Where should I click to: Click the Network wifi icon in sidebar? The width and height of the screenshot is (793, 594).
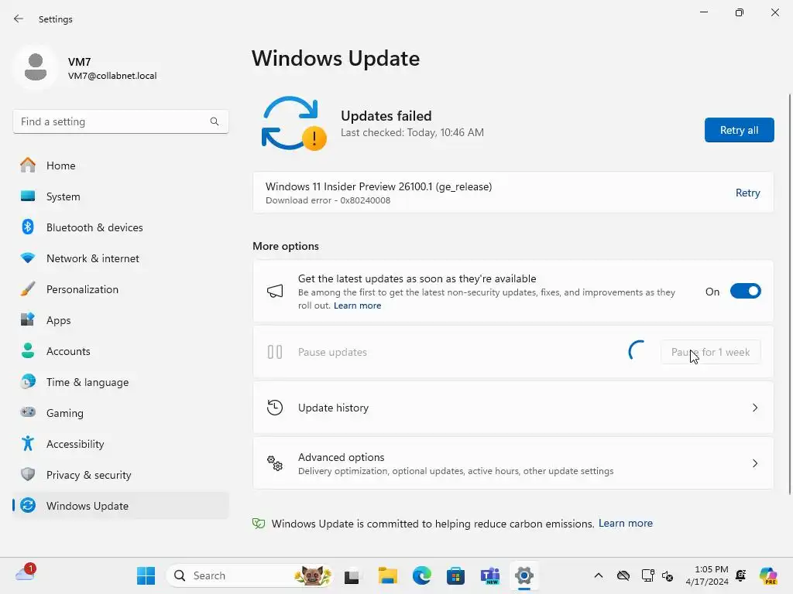(x=28, y=258)
